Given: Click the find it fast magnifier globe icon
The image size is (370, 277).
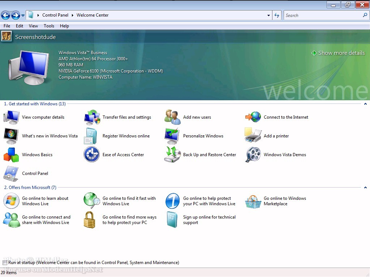Looking at the screenshot, I should (92, 201).
